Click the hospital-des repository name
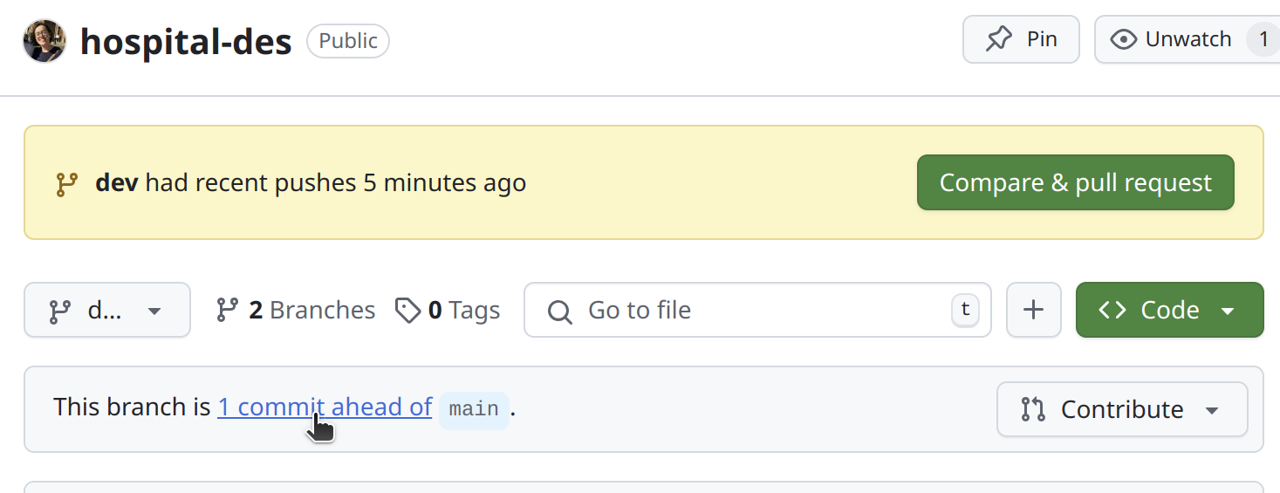Viewport: 1280px width, 493px height. tap(186, 41)
